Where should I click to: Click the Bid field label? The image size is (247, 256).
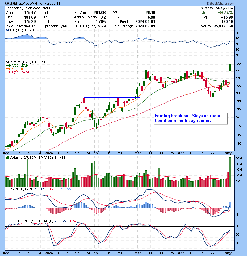point(46,17)
